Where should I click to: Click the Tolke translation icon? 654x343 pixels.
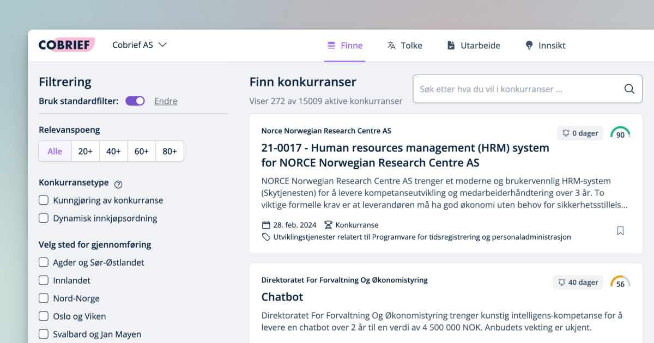coord(390,45)
